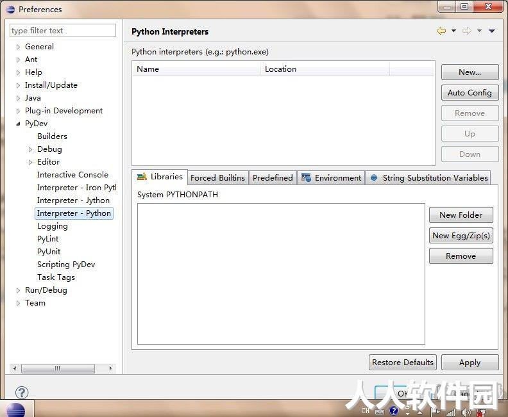Image resolution: width=508 pixels, height=417 pixels.
Task: Select the Task Tags page
Action: (56, 277)
